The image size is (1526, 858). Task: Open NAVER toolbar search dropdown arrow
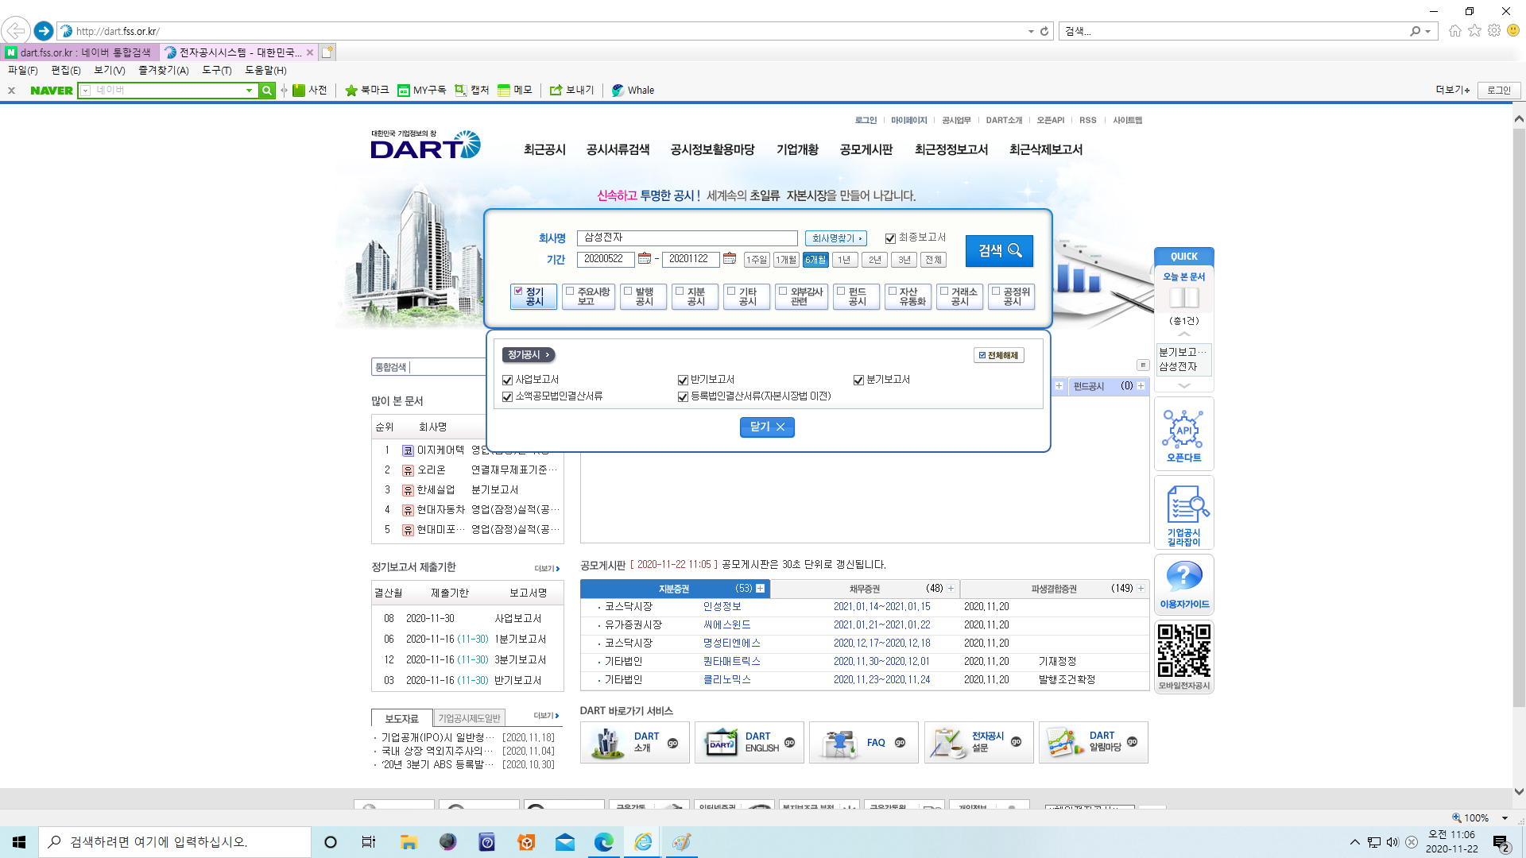click(x=250, y=91)
